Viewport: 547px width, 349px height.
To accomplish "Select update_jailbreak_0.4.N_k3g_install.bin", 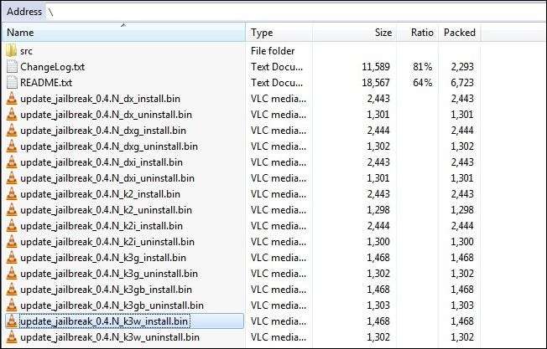I will click(x=103, y=258).
